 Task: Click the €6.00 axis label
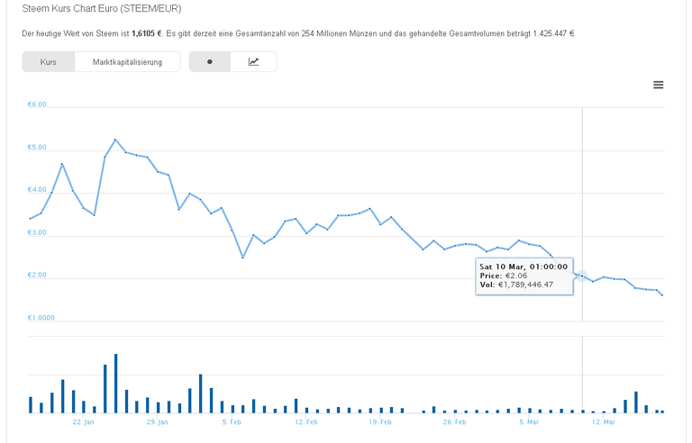coord(38,104)
